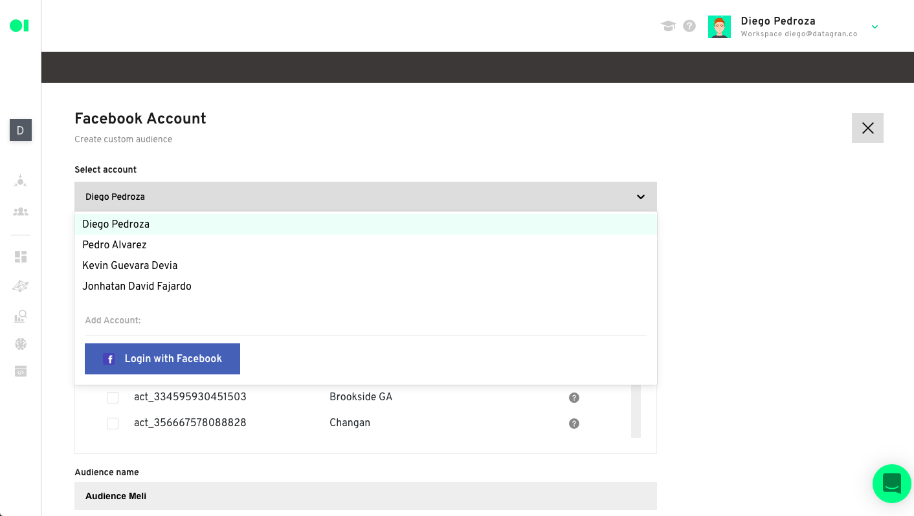Open the chart search analytics icon

[x=20, y=316]
